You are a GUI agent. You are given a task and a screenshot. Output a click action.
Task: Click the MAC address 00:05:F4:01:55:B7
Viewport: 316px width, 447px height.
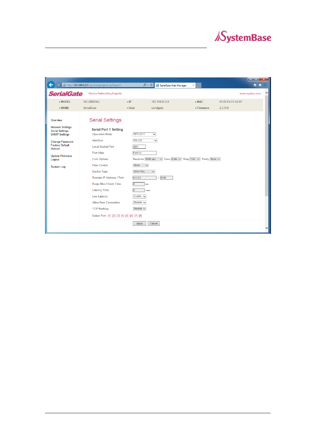coord(231,102)
